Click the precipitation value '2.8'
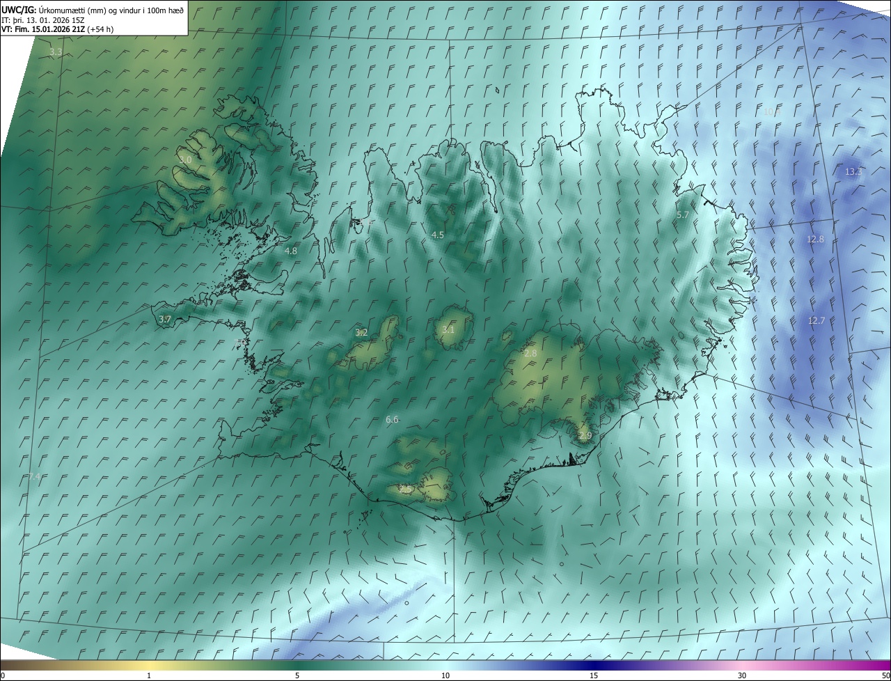Viewport: 891px width, 681px height. pyautogui.click(x=530, y=354)
